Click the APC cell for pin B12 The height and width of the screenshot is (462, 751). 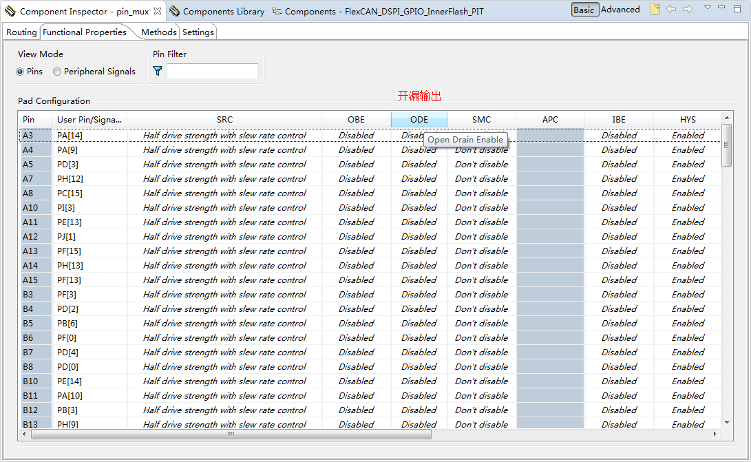(x=550, y=410)
